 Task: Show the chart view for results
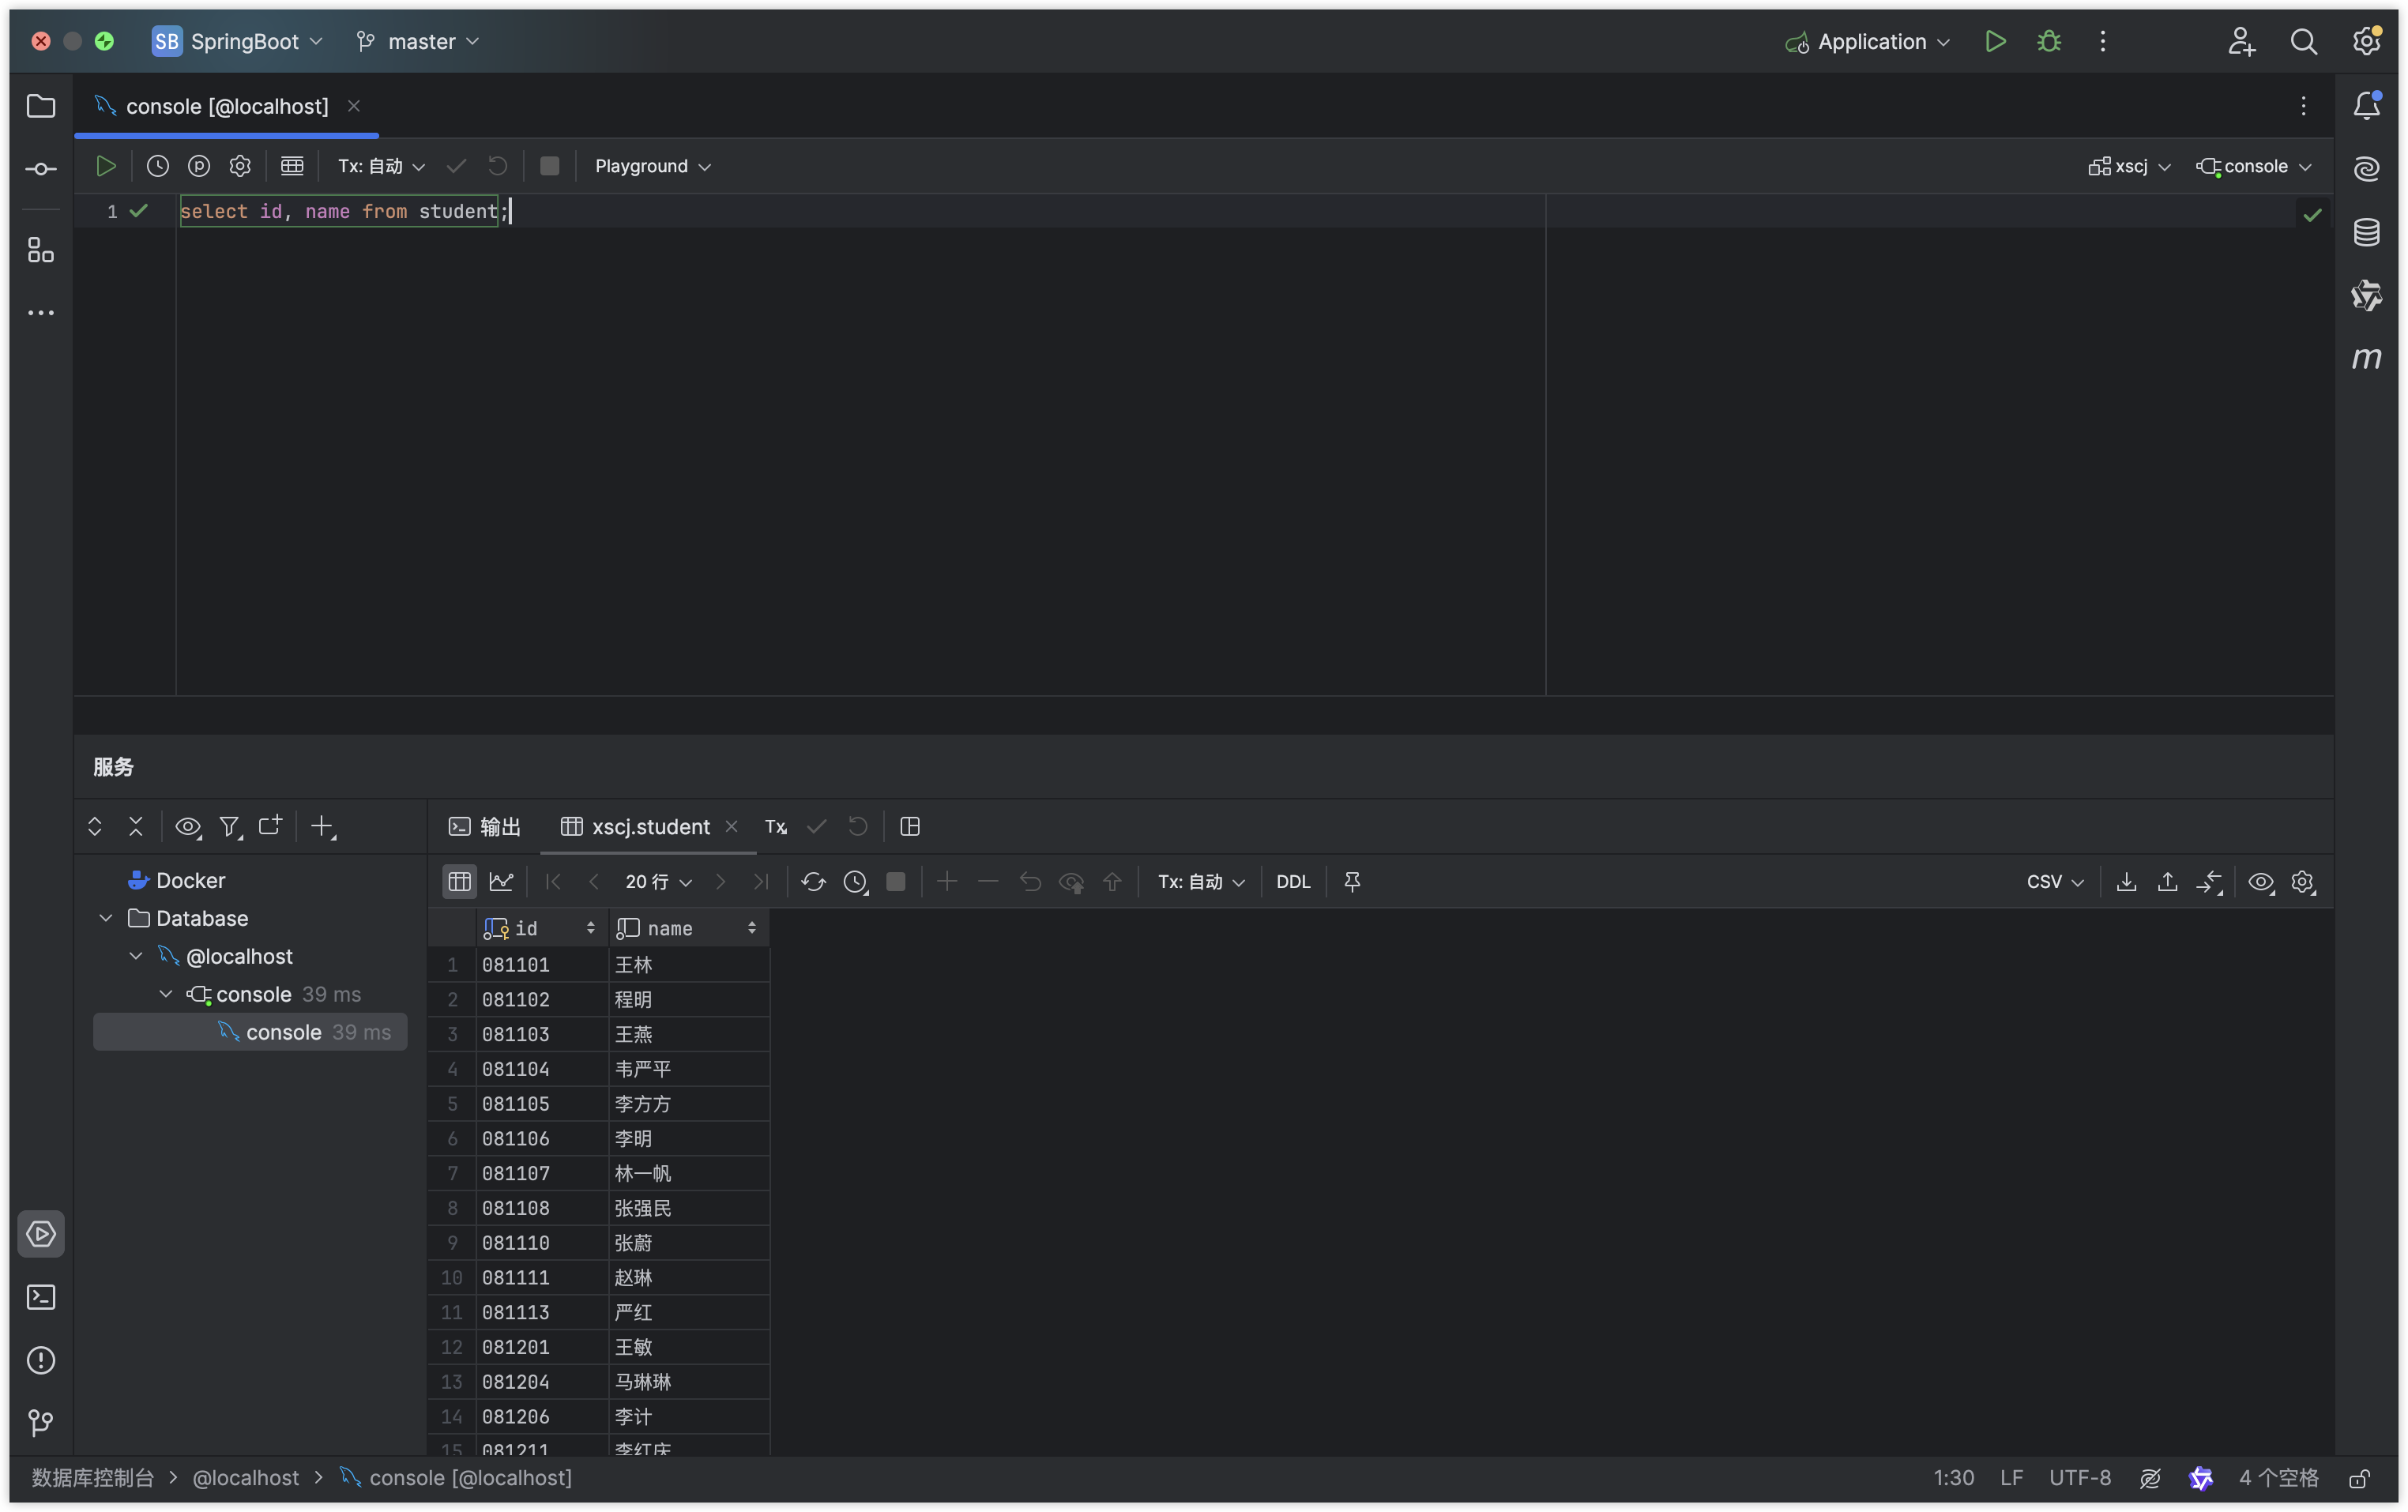tap(501, 882)
